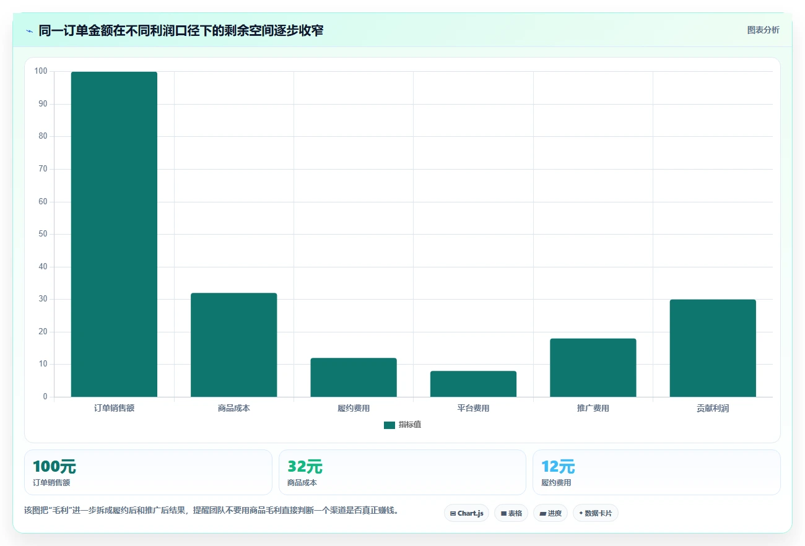Click x-axis label 商品成本
Screen dimensions: 805x546
(233, 409)
